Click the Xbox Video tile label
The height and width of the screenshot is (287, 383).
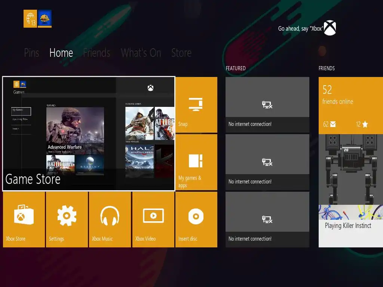145,239
